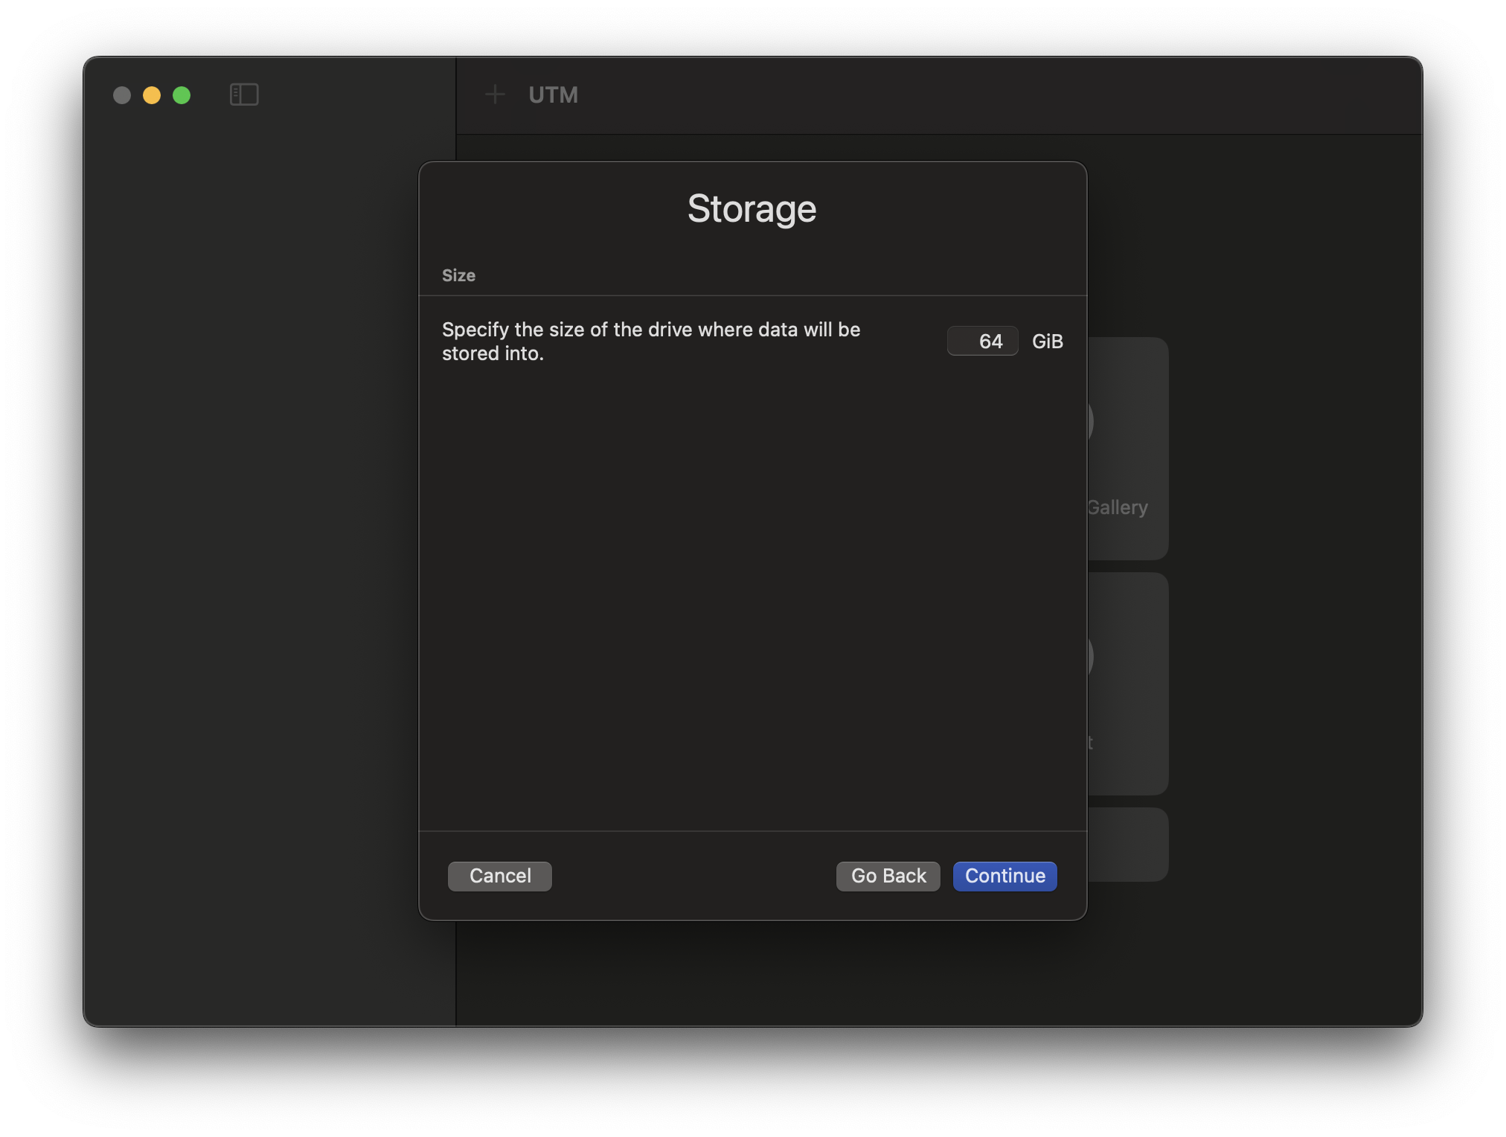Toggle the sidebar panel icon

click(x=244, y=95)
